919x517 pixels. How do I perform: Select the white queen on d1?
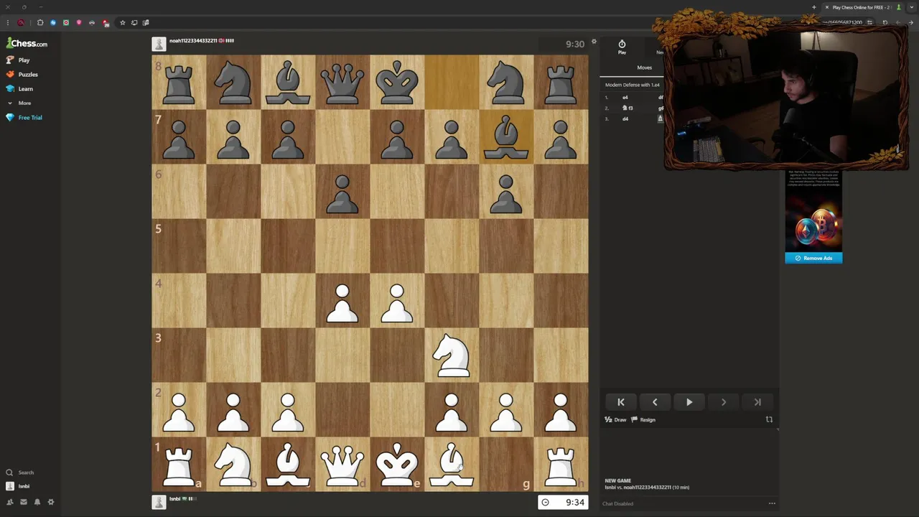tap(342, 465)
